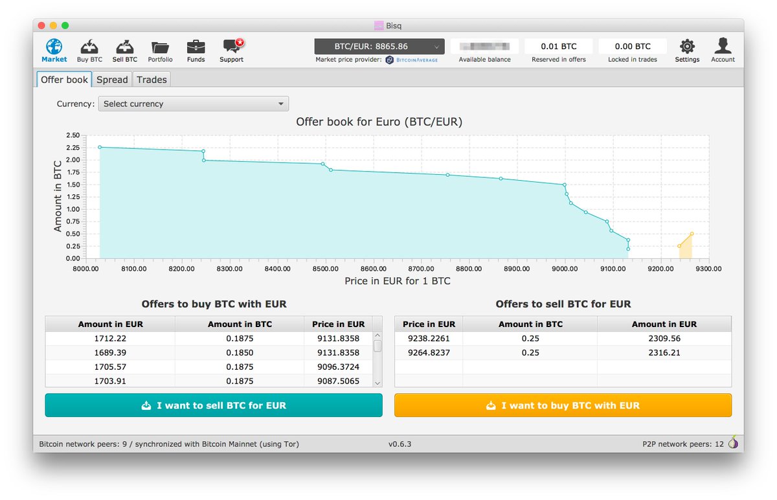Click the Offer book for Euro chart title
Viewport: 777px width, 500px height.
(379, 122)
